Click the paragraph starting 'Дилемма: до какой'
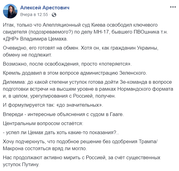Image resolution: width=179 pixels, height=171 pixels. pyautogui.click(x=88, y=89)
